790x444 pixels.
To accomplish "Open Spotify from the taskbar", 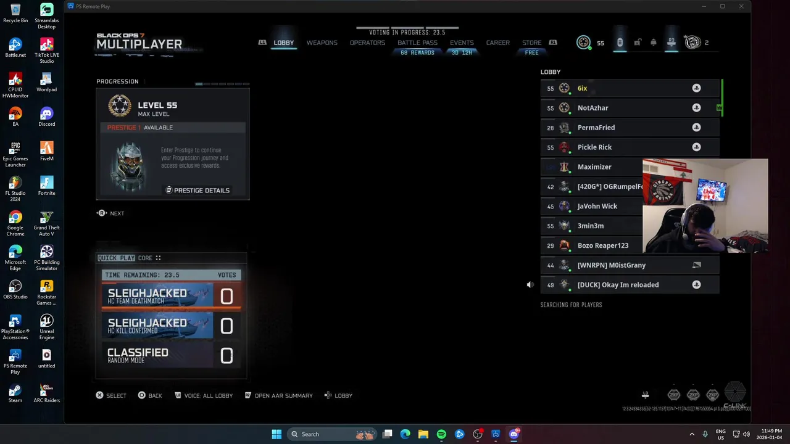I will tap(441, 434).
